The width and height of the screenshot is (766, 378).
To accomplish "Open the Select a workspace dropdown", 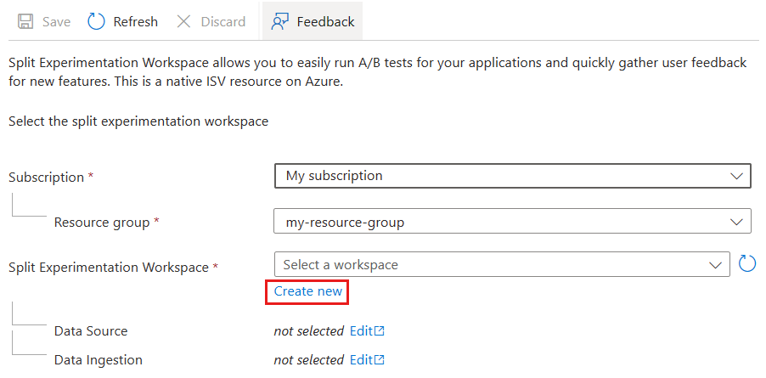I will pos(502,264).
